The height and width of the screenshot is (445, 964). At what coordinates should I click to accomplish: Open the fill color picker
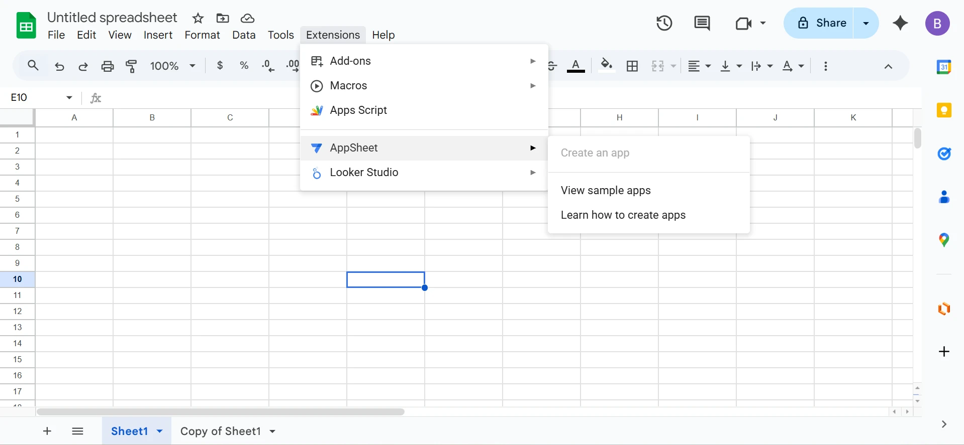point(607,66)
